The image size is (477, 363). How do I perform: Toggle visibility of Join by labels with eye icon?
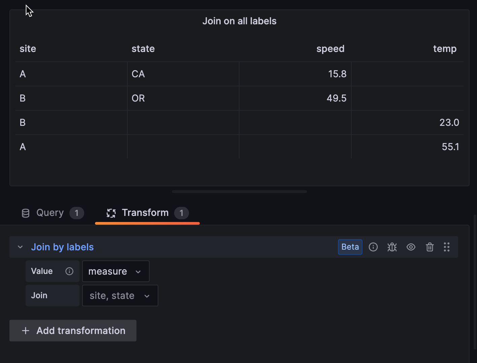click(411, 247)
